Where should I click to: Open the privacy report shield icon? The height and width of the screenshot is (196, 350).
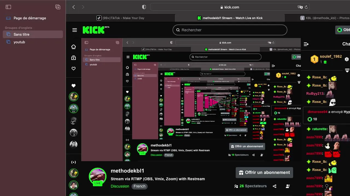(144, 7)
